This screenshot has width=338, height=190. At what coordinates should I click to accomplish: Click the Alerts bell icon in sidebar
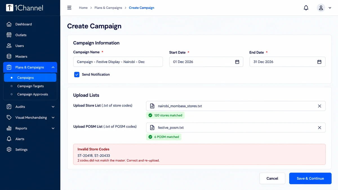[x=9, y=139]
